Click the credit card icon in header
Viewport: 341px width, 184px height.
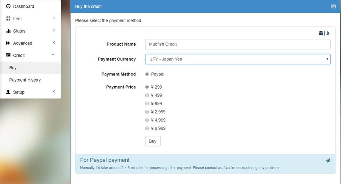coord(333,7)
